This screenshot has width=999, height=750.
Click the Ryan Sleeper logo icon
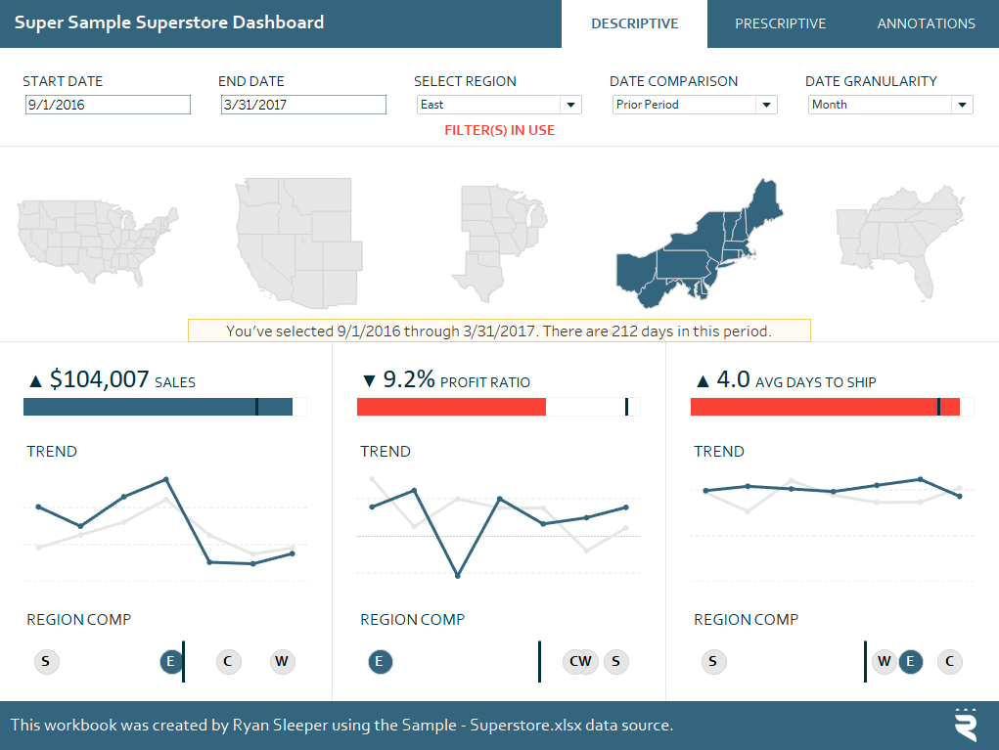tap(965, 725)
